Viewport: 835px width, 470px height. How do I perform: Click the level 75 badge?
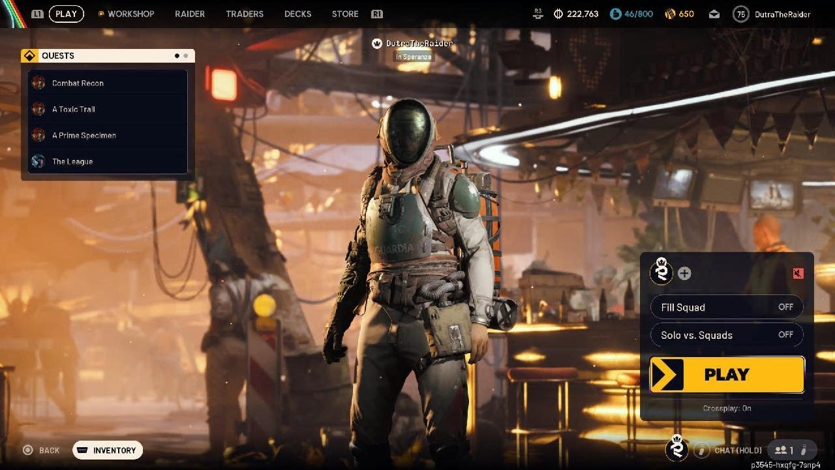click(x=740, y=14)
